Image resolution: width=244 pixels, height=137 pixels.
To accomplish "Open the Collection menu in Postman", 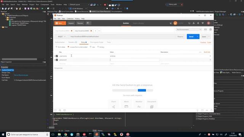I will [x=70, y=19].
